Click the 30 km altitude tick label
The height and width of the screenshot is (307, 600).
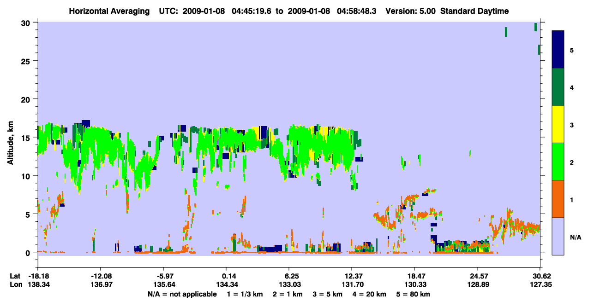pyautogui.click(x=27, y=23)
